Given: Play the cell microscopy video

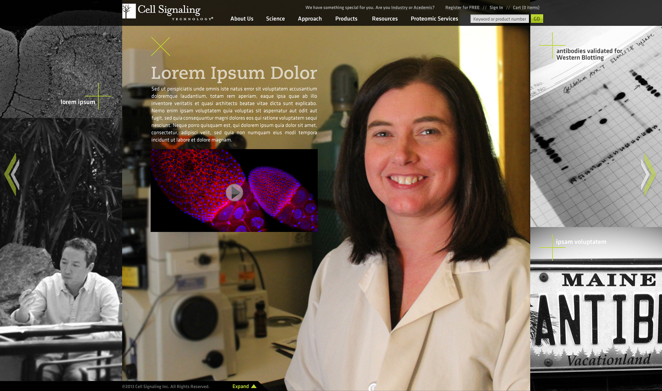Looking at the screenshot, I should pyautogui.click(x=234, y=193).
